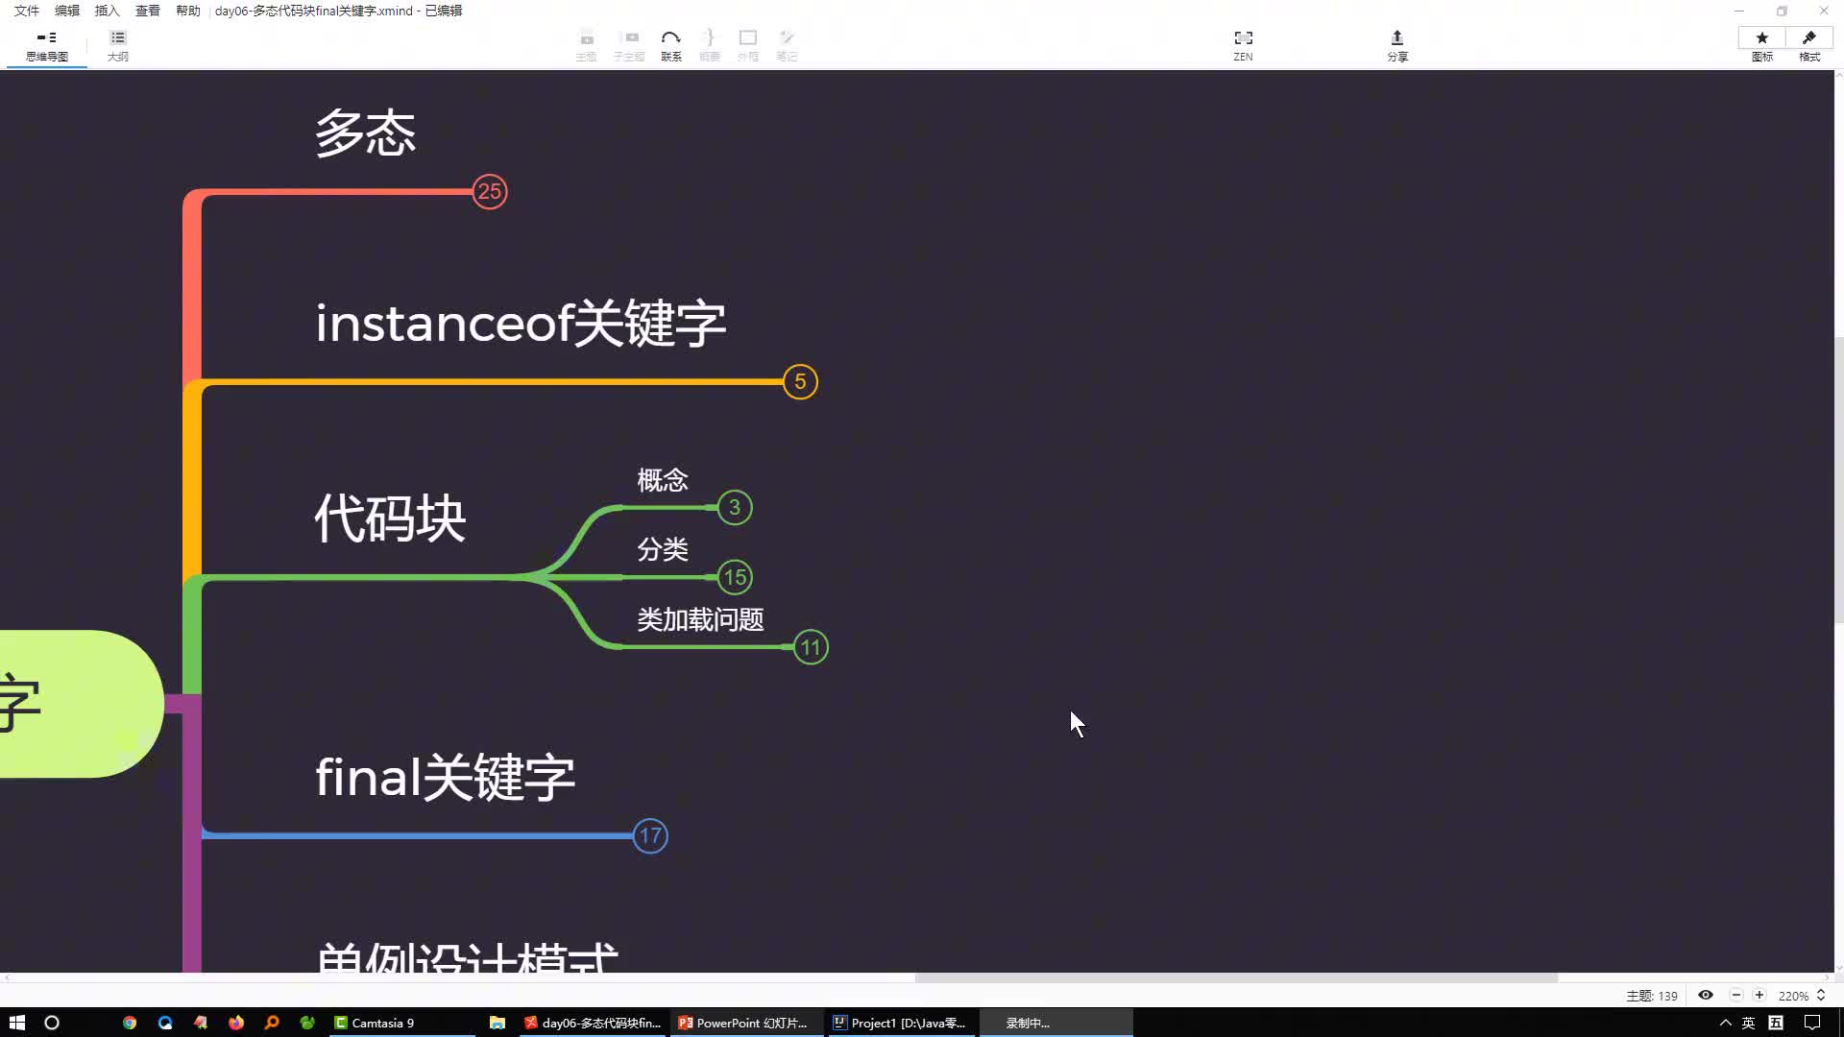
Task: Expand instanceof关键字 branch showing 5
Action: tap(800, 381)
